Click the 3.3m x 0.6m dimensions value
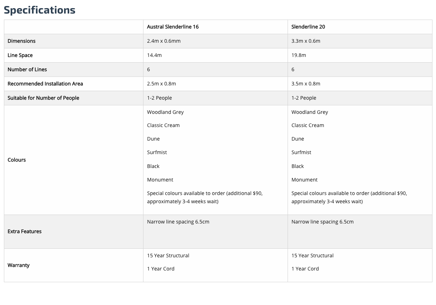 tap(306, 41)
